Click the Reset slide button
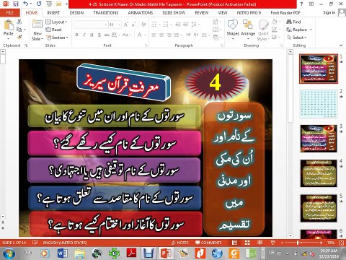This screenshot has width=346, height=260. point(54,30)
